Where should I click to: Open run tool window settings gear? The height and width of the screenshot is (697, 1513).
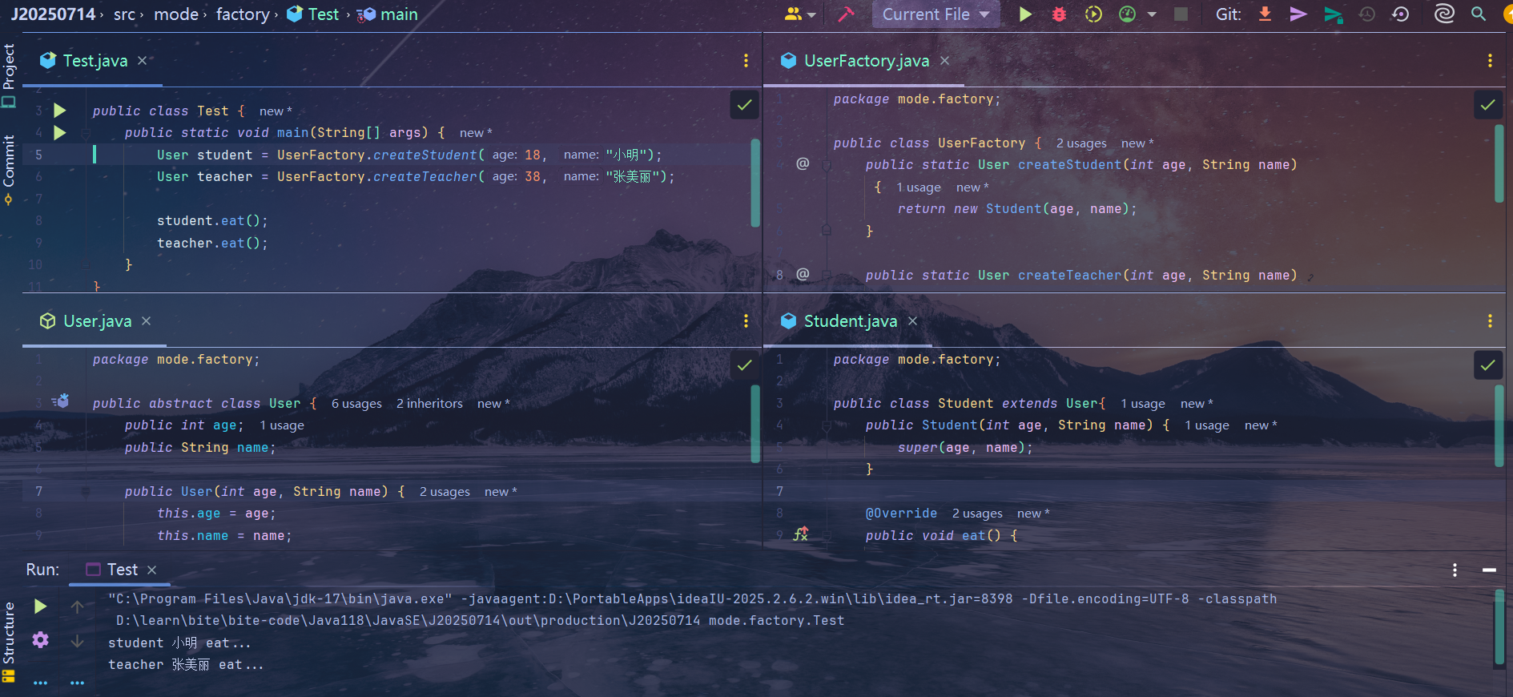tap(40, 639)
